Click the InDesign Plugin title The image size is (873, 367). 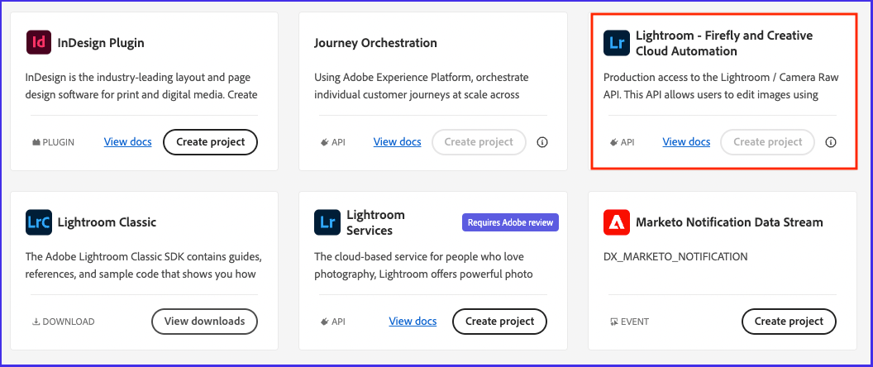(x=101, y=43)
